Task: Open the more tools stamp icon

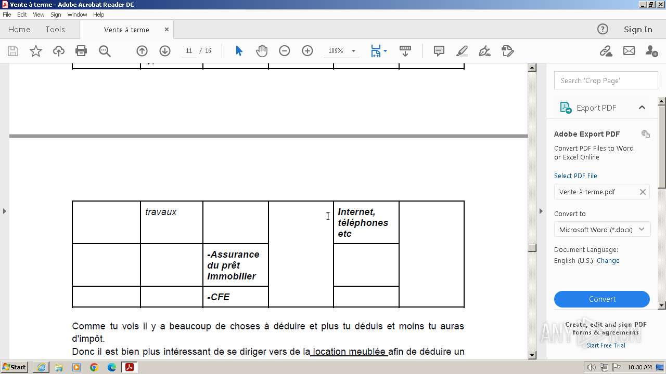Action: pyautogui.click(x=508, y=51)
